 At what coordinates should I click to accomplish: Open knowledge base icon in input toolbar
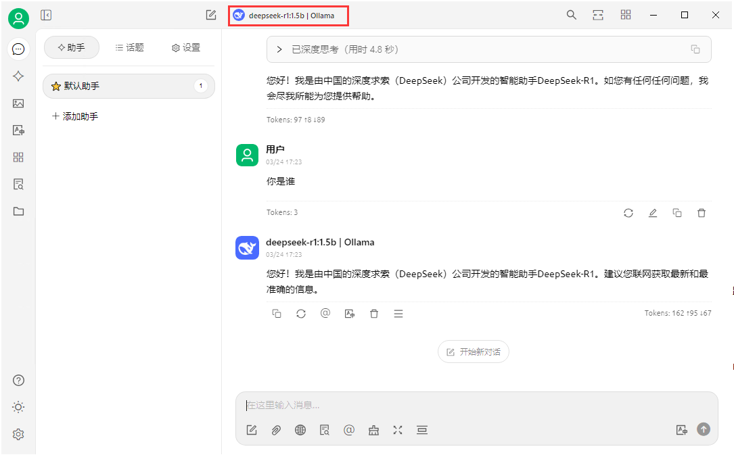[x=325, y=430]
